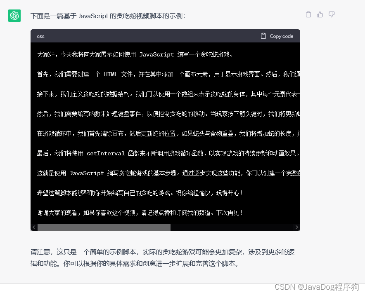
Task: Click the code line starting '接下来，我们定义贪吃蛇'
Action: click(x=168, y=94)
